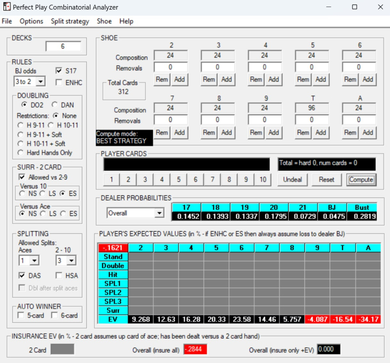This screenshot has height=363, width=390.
Task: Select the DAN doubling radio button
Action: [54, 105]
